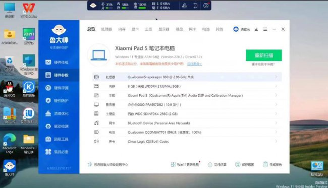The width and height of the screenshot is (328, 188).
Task: Open 清理优化 cleanup section in sidebar
Action: pos(57,113)
